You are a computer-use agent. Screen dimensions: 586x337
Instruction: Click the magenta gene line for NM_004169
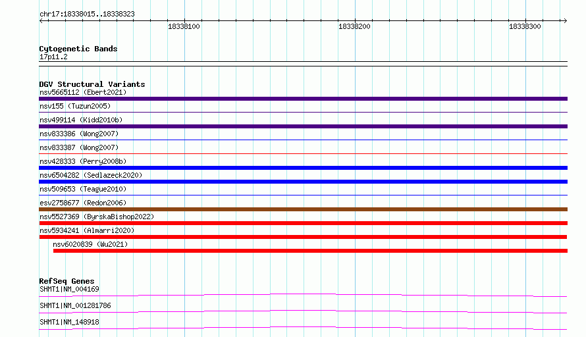coord(303,295)
